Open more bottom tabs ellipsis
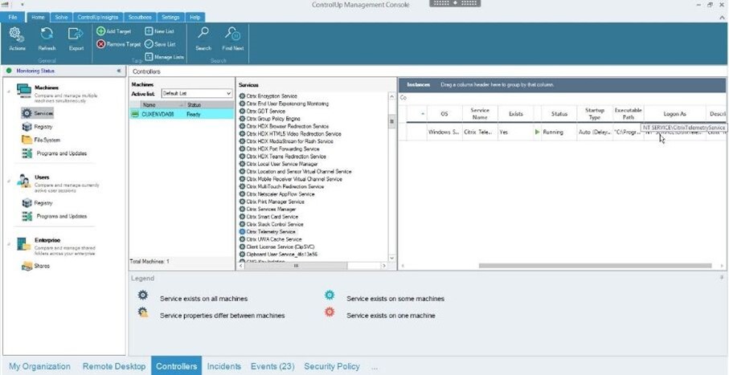 coord(375,367)
